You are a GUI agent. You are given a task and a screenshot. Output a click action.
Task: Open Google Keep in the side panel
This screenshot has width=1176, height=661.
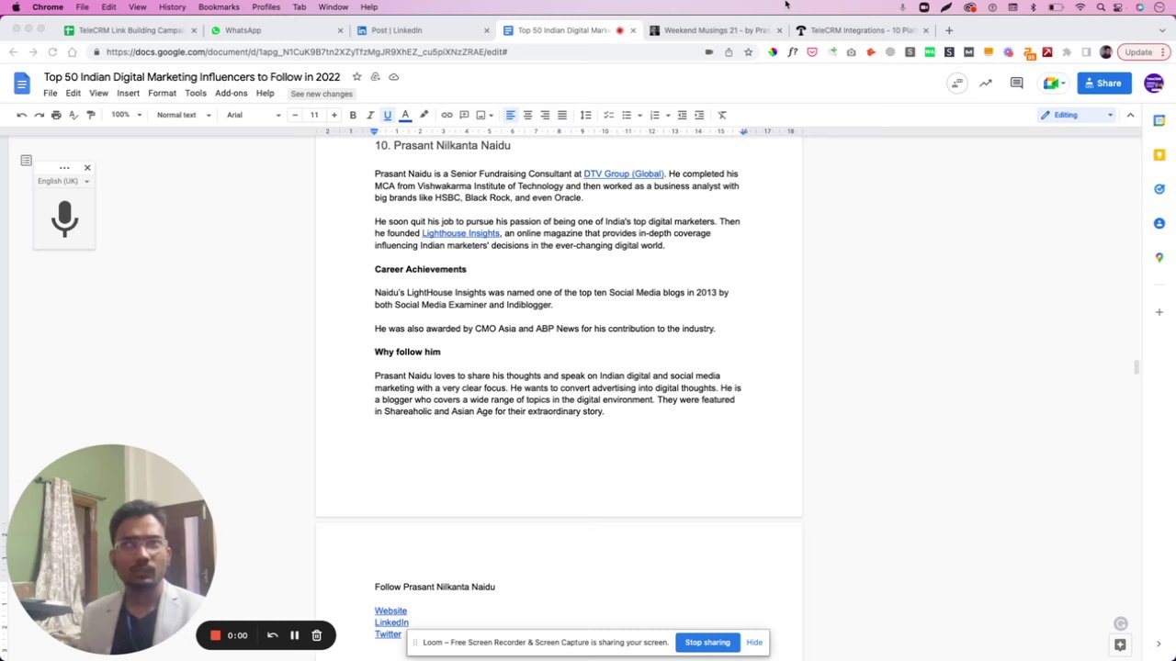(x=1159, y=155)
